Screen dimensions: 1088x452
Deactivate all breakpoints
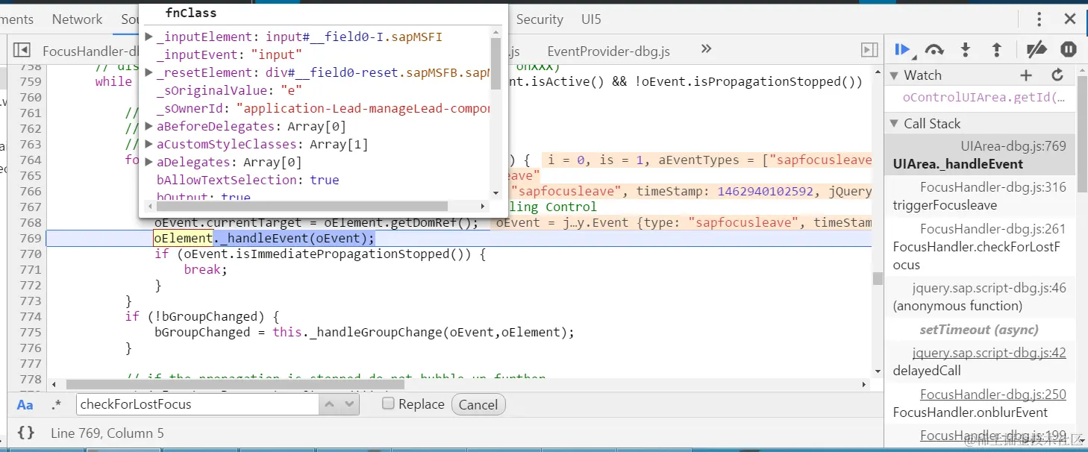1037,50
